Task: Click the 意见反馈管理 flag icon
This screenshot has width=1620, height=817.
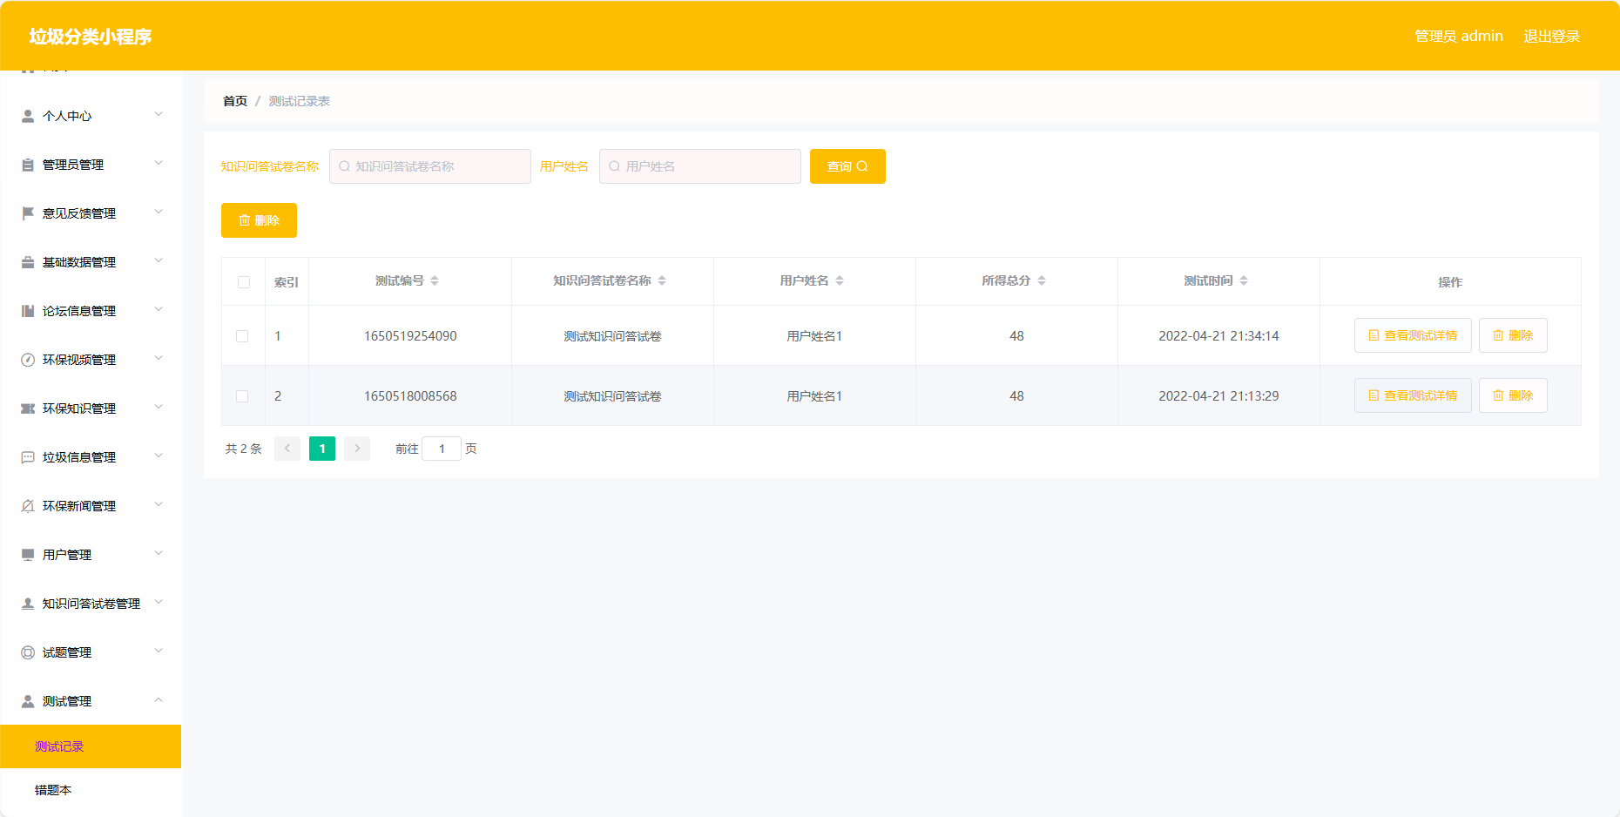Action: pyautogui.click(x=28, y=213)
